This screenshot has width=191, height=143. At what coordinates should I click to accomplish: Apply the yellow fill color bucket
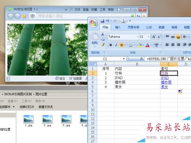tap(140, 45)
